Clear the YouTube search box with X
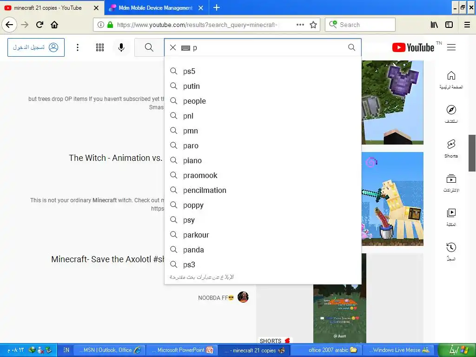Screen dimensions: 476x357 [x=173, y=47]
